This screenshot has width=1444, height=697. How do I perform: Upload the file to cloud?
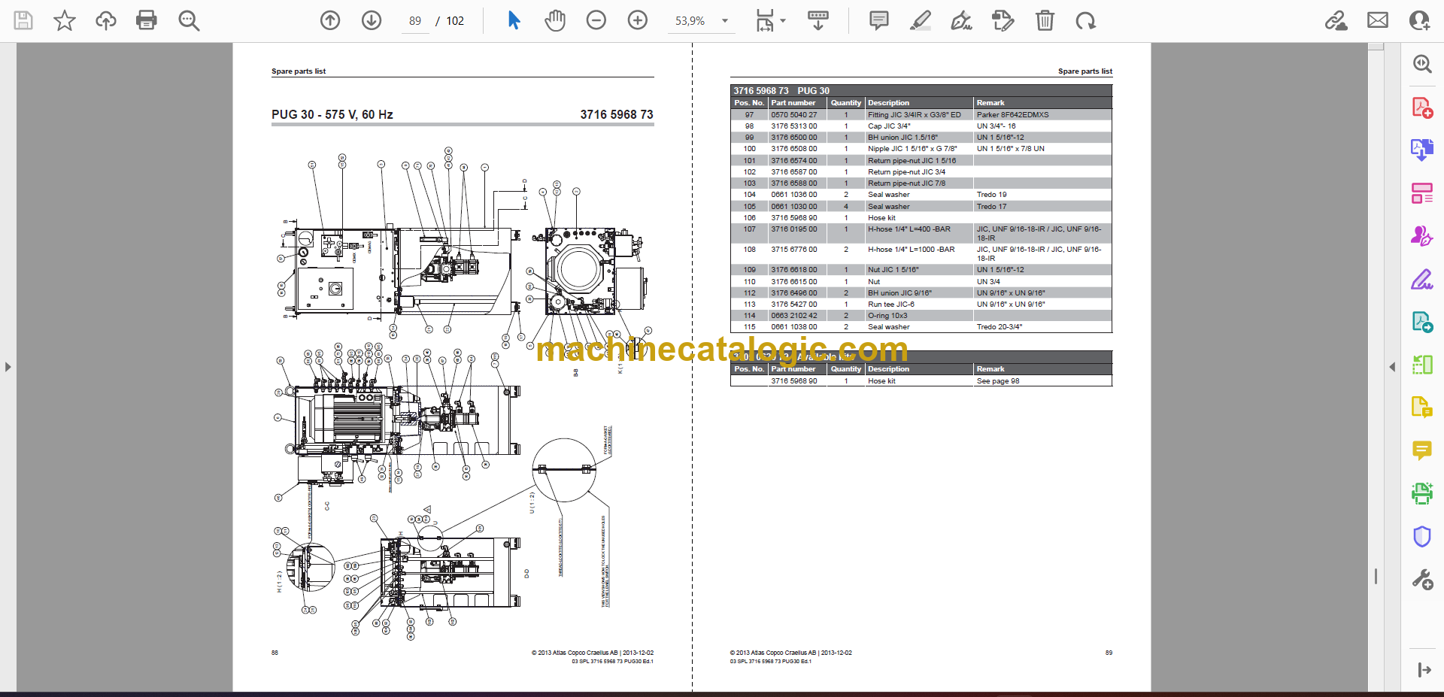coord(106,20)
